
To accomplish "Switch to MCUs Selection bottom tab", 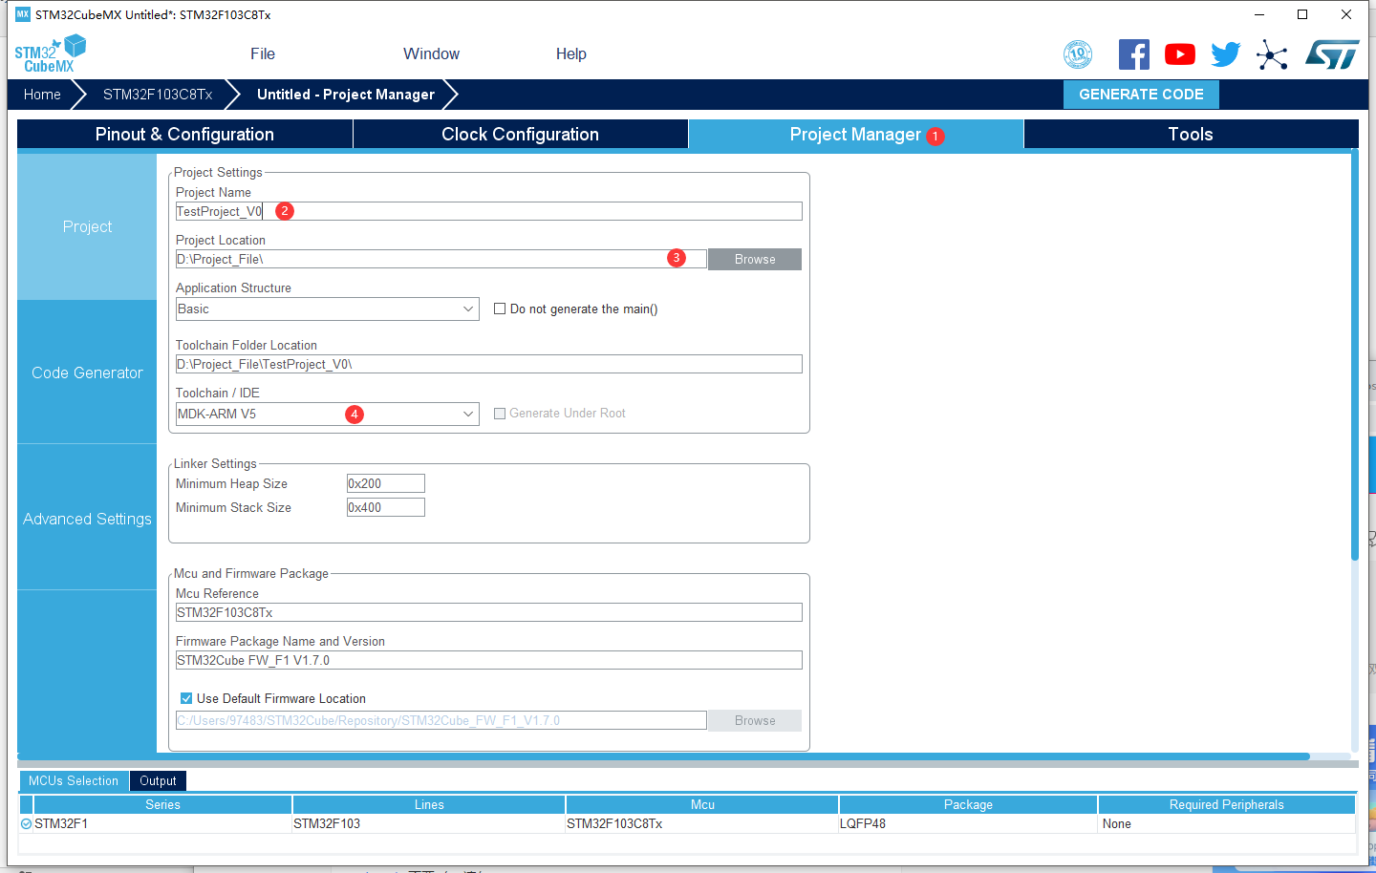I will click(74, 781).
